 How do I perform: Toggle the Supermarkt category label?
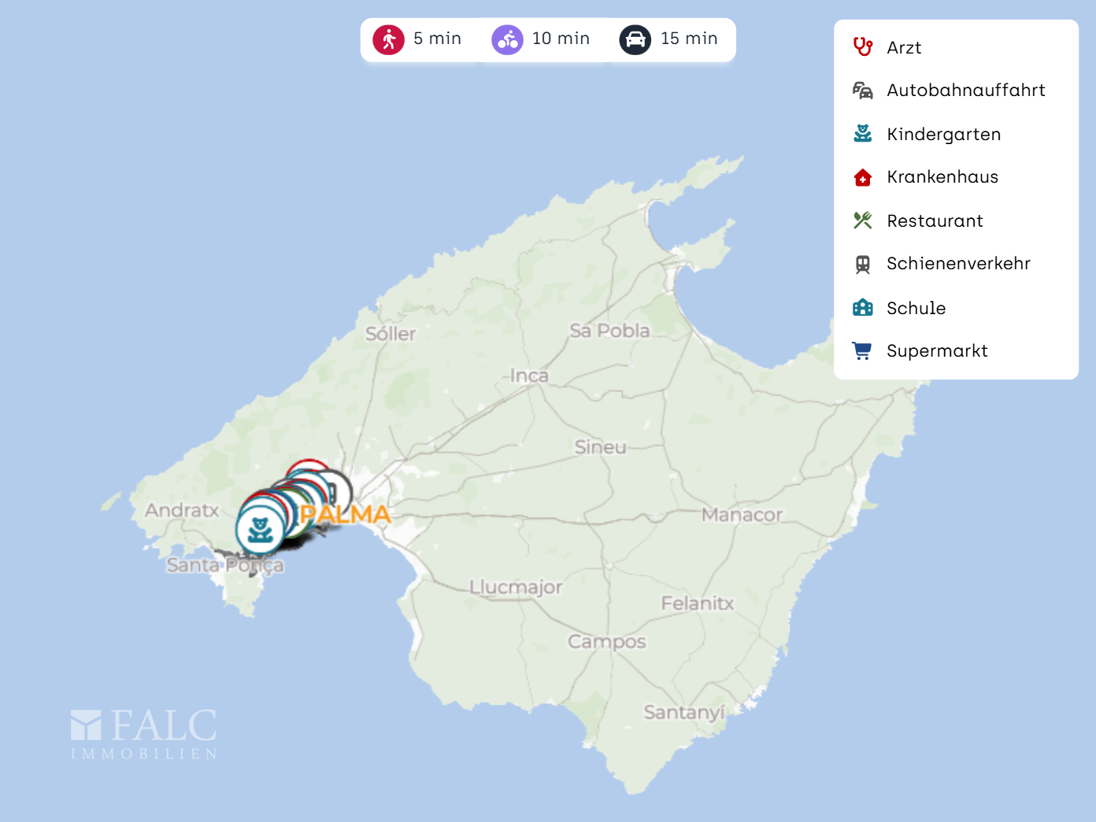(937, 351)
